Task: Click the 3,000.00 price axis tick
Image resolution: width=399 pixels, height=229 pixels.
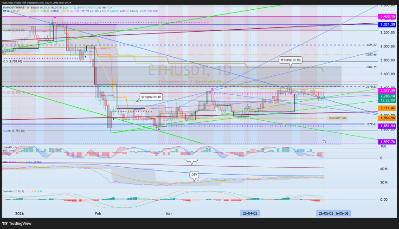Action: (x=387, y=46)
